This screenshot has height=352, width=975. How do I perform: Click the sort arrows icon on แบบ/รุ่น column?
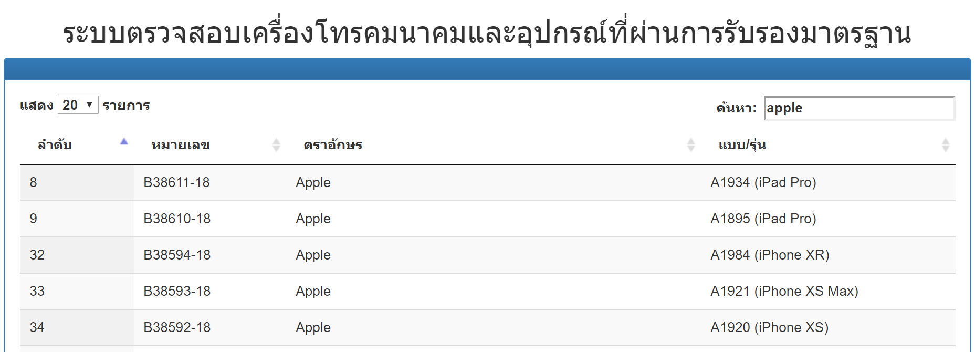pyautogui.click(x=945, y=145)
